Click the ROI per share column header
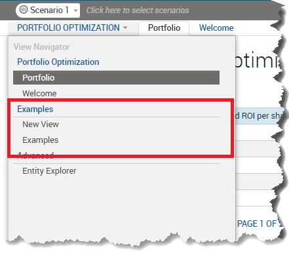Image resolution: width=289 pixels, height=253 pixels. pyautogui.click(x=260, y=116)
